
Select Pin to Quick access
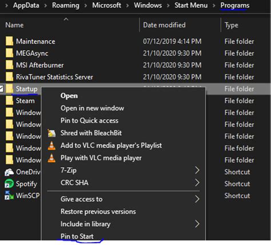pyautogui.click(x=89, y=121)
